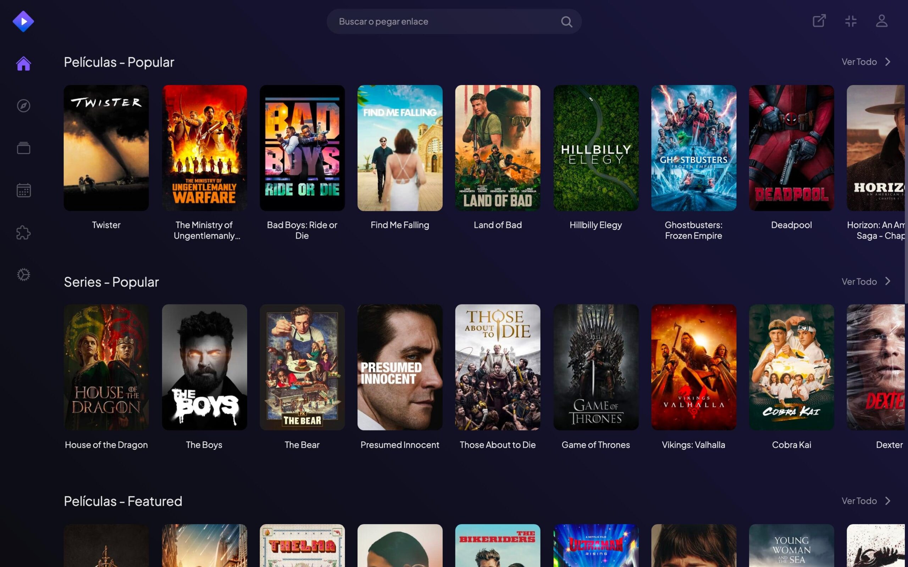Open the House of the Dragon series poster
908x567 pixels.
coord(106,367)
